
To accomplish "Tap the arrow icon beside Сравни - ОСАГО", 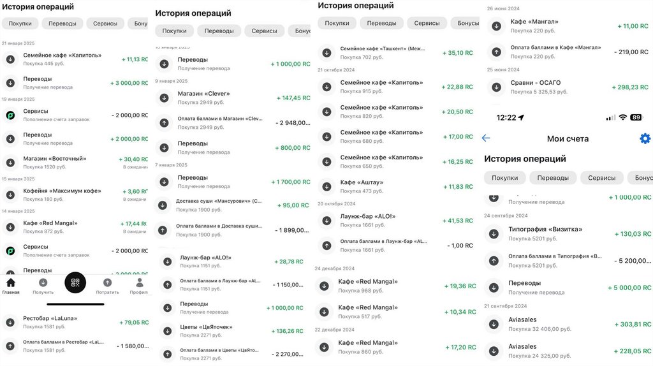I will coord(496,87).
